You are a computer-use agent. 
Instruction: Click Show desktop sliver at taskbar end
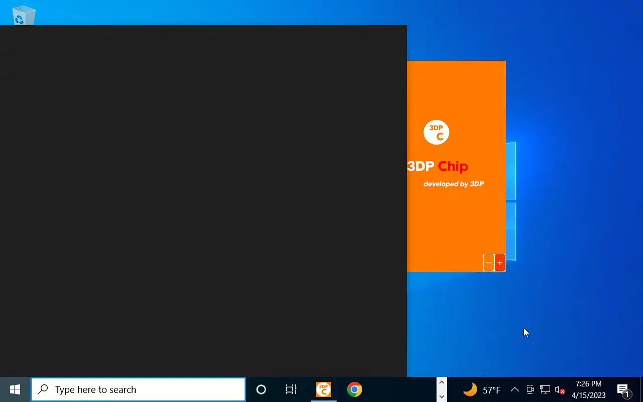641,389
